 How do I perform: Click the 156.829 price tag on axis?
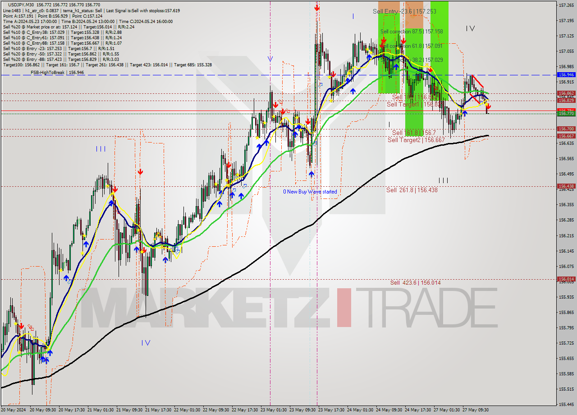click(566, 101)
